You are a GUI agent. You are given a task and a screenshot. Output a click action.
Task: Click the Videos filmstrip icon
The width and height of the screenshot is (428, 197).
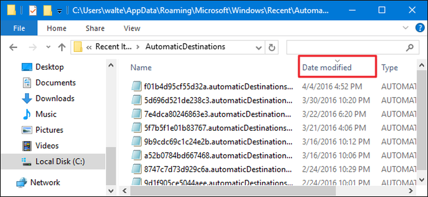tap(27, 146)
